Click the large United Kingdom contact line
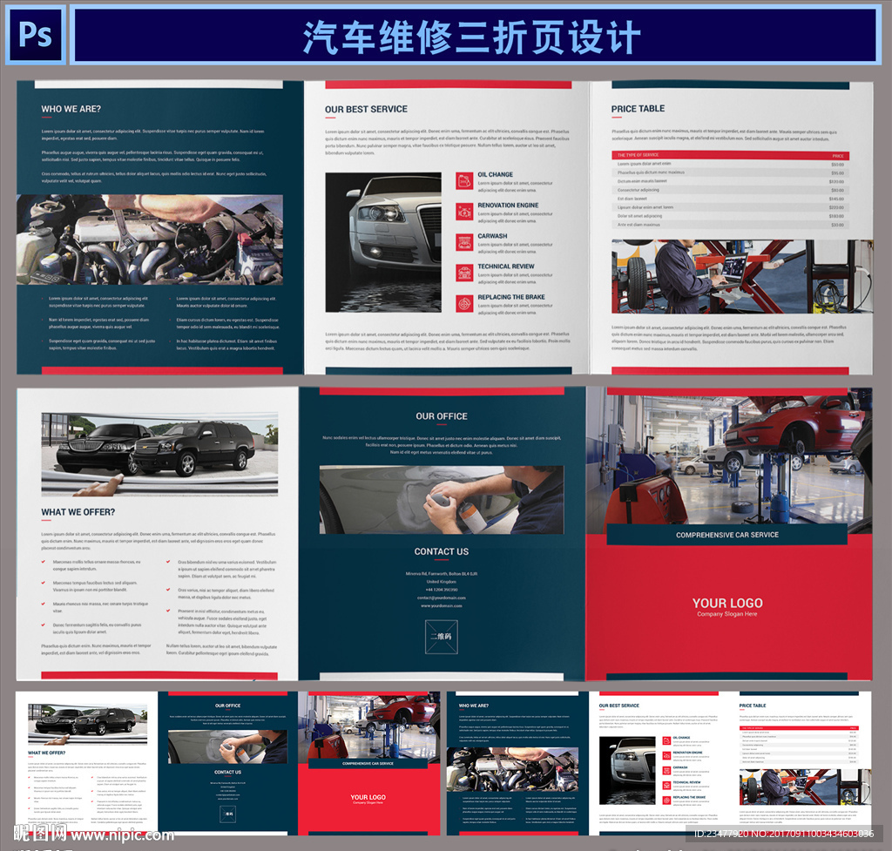 442,582
